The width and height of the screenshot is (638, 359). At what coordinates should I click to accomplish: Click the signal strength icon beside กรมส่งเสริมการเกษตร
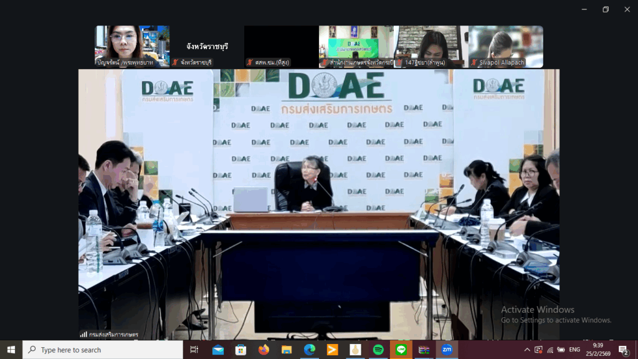83,335
